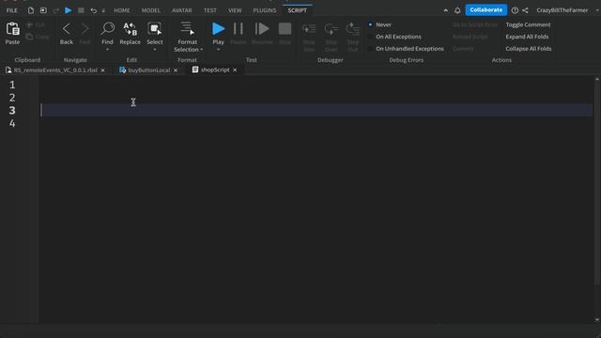Click line number 2 in gutter
601x338 pixels.
pyautogui.click(x=12, y=98)
